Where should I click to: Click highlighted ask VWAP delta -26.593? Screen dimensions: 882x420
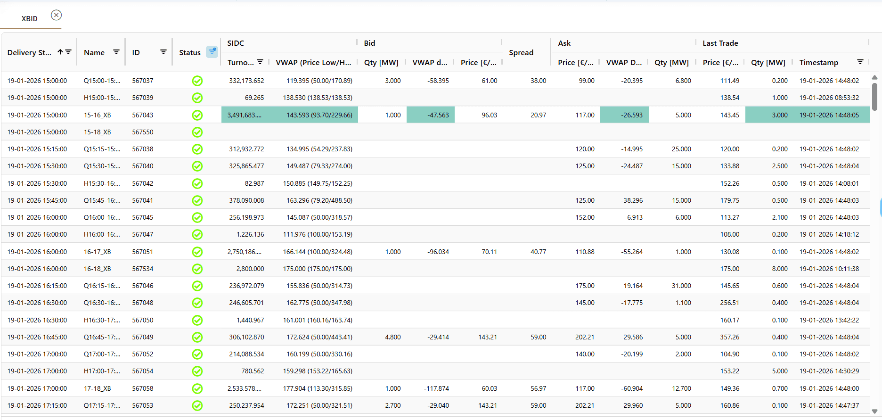point(624,115)
